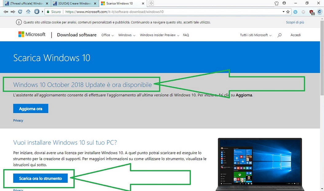This screenshot has width=324, height=191.
Task: Expand Tutti i siti Microsoft dropdown
Action: tap(256, 35)
